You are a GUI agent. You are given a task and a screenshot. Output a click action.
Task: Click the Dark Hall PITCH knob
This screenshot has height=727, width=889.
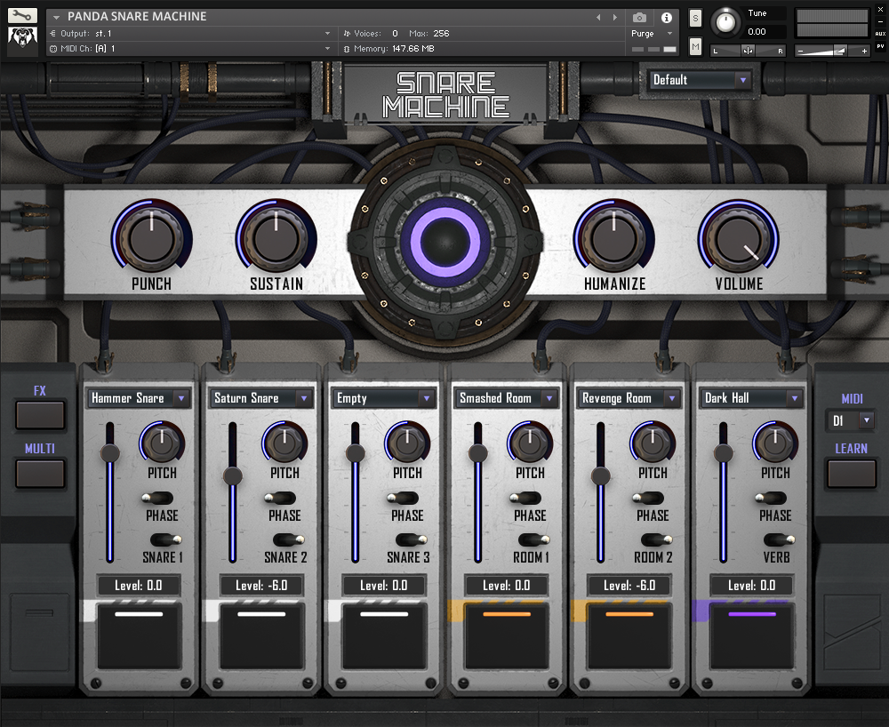775,443
